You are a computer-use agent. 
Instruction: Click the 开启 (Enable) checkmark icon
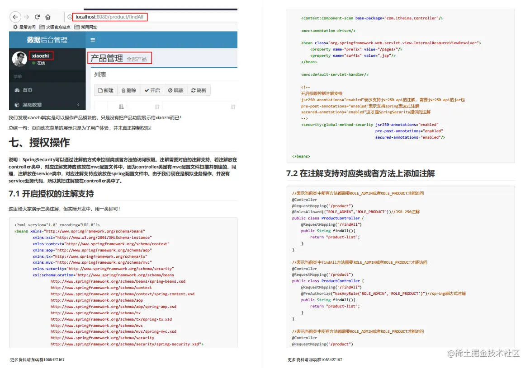pos(146,90)
